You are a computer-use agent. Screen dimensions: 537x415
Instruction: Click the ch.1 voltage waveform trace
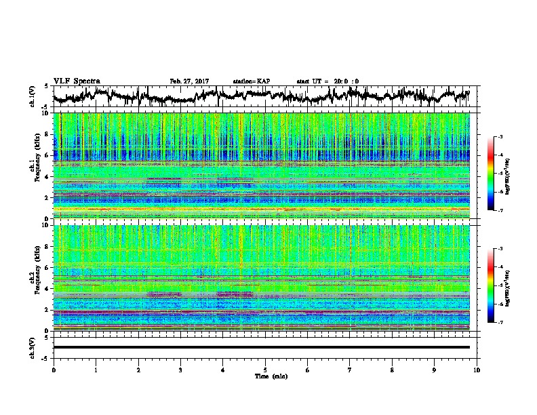coord(261,96)
